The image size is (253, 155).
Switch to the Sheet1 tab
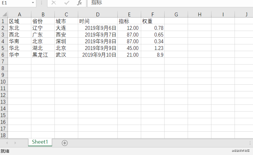[40, 142]
